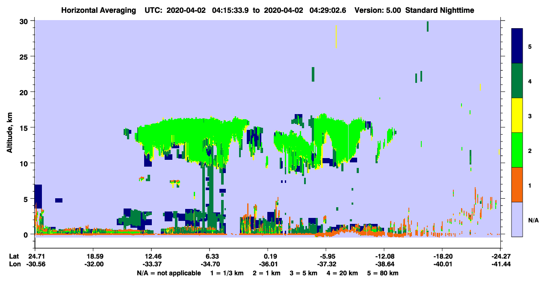Click the 'Lat' row label
Image resolution: width=556 pixels, height=285 pixels.
coord(14,256)
